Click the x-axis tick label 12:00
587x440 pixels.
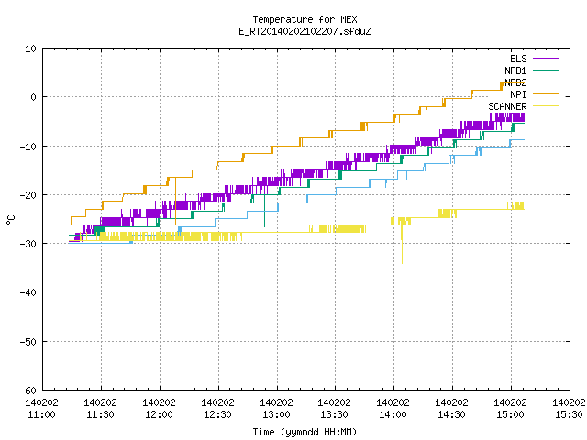[159, 414]
